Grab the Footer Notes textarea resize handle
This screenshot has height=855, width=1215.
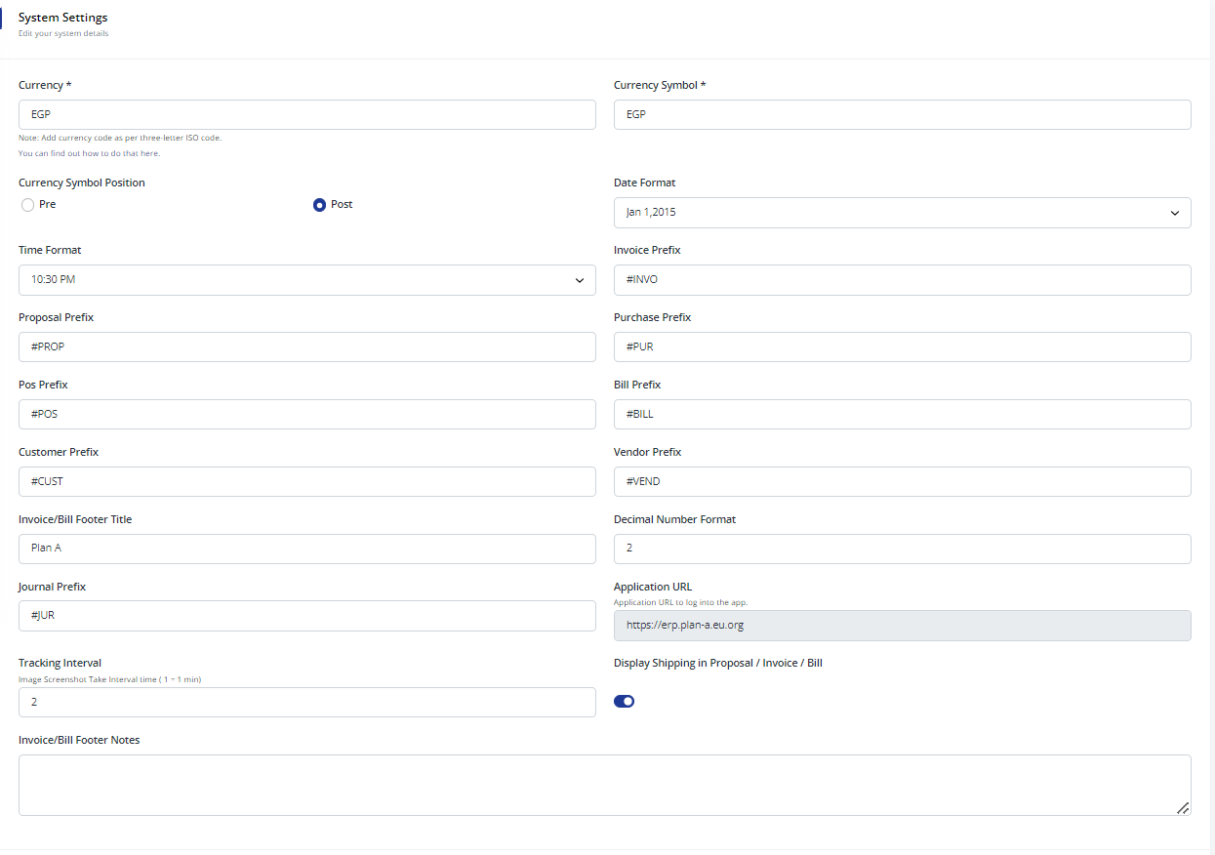click(x=1182, y=807)
